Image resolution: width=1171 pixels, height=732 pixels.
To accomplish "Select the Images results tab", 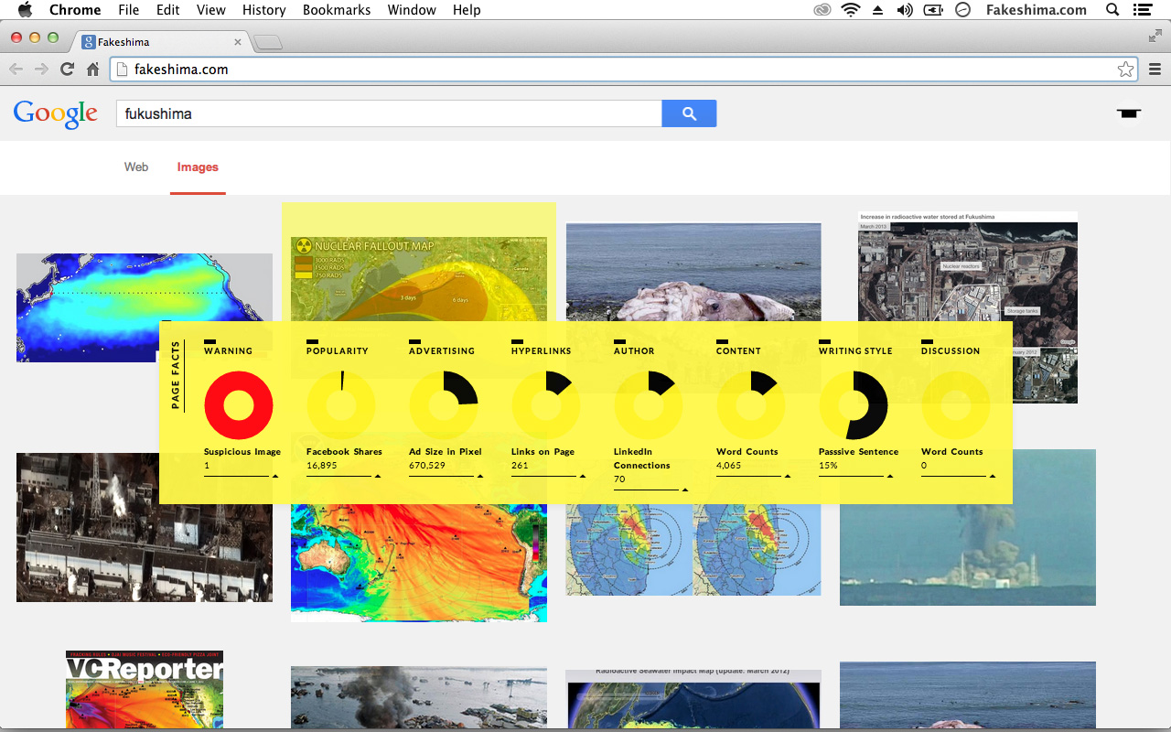I will 198,167.
